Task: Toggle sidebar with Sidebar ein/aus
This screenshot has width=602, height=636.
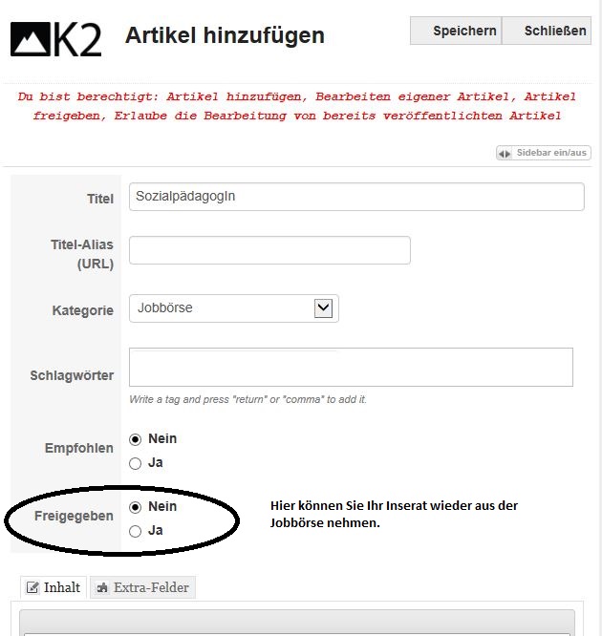Action: pyautogui.click(x=544, y=153)
